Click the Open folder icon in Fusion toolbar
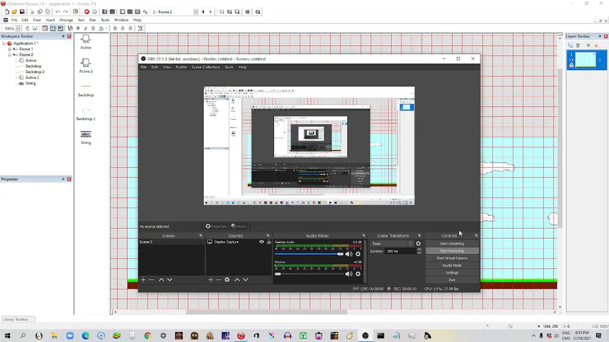 pos(14,11)
